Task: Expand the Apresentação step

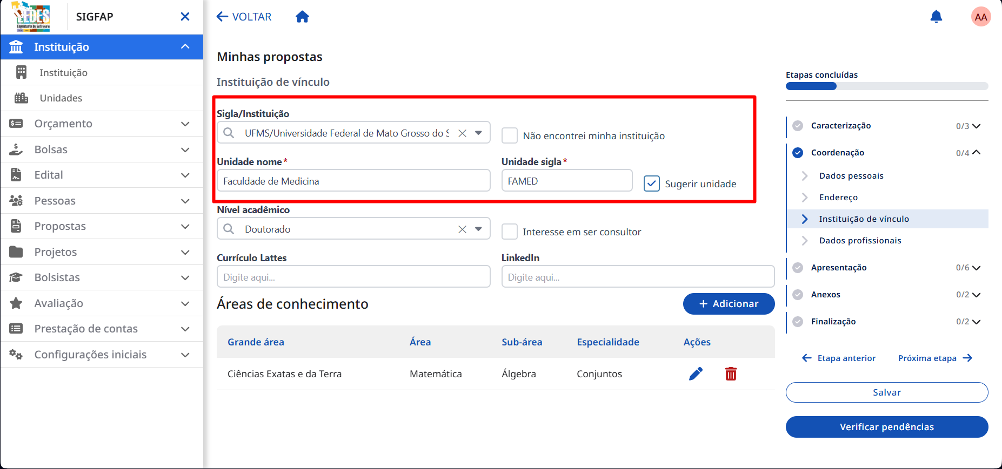Action: click(976, 268)
